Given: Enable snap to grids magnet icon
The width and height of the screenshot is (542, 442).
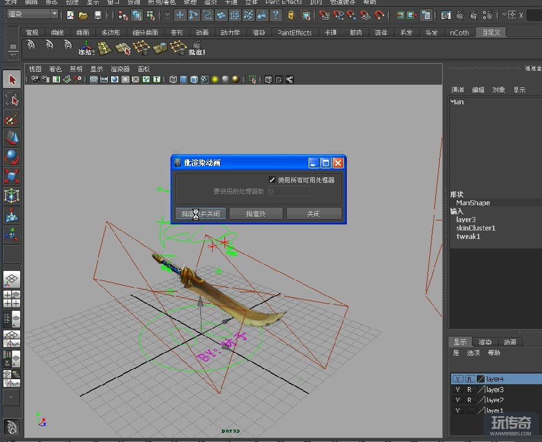Looking at the screenshot, I should tap(324, 15).
